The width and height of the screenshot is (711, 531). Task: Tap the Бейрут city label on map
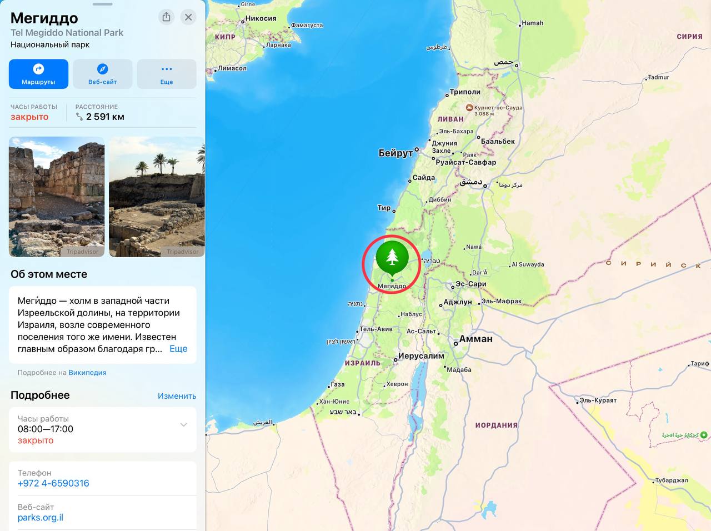[395, 153]
